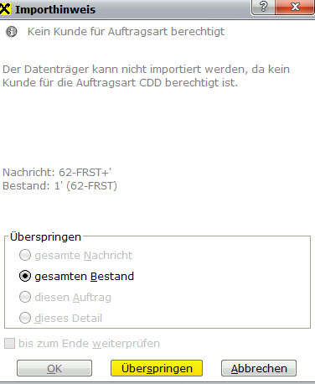Close the Importhinweis dialog with X

click(295, 7)
